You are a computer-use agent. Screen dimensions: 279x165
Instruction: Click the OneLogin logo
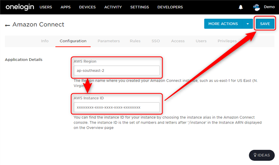click(x=20, y=7)
